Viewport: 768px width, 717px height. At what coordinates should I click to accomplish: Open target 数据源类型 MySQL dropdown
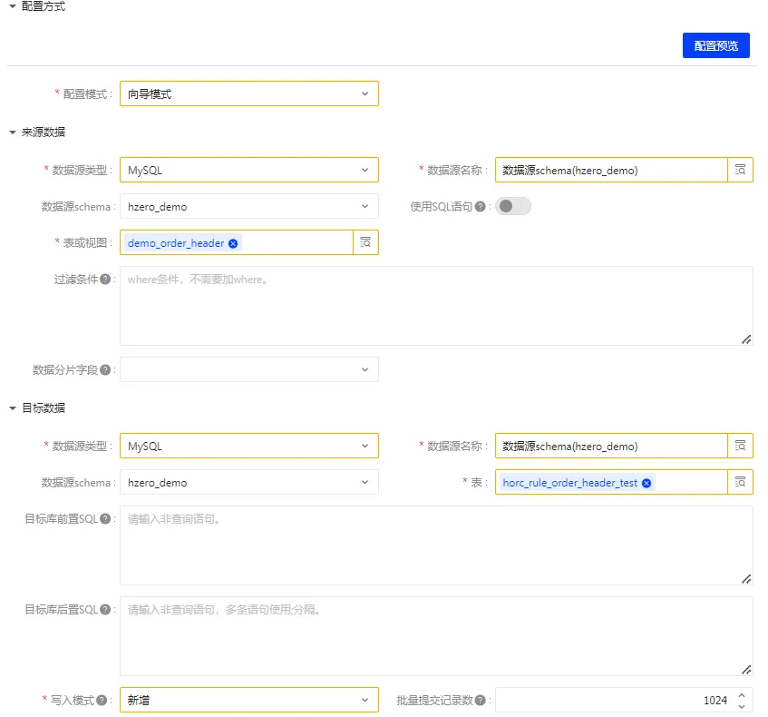248,446
